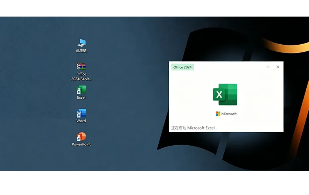Click the Word label under the icon
This screenshot has width=309, height=195.
point(81,121)
